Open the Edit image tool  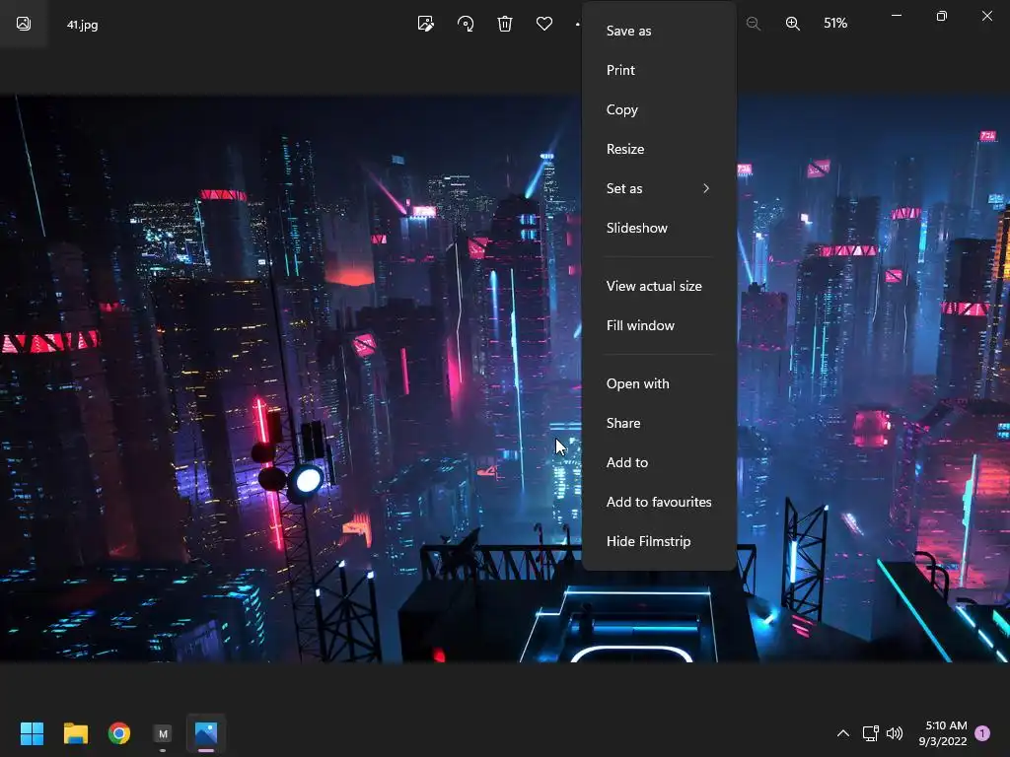(426, 24)
